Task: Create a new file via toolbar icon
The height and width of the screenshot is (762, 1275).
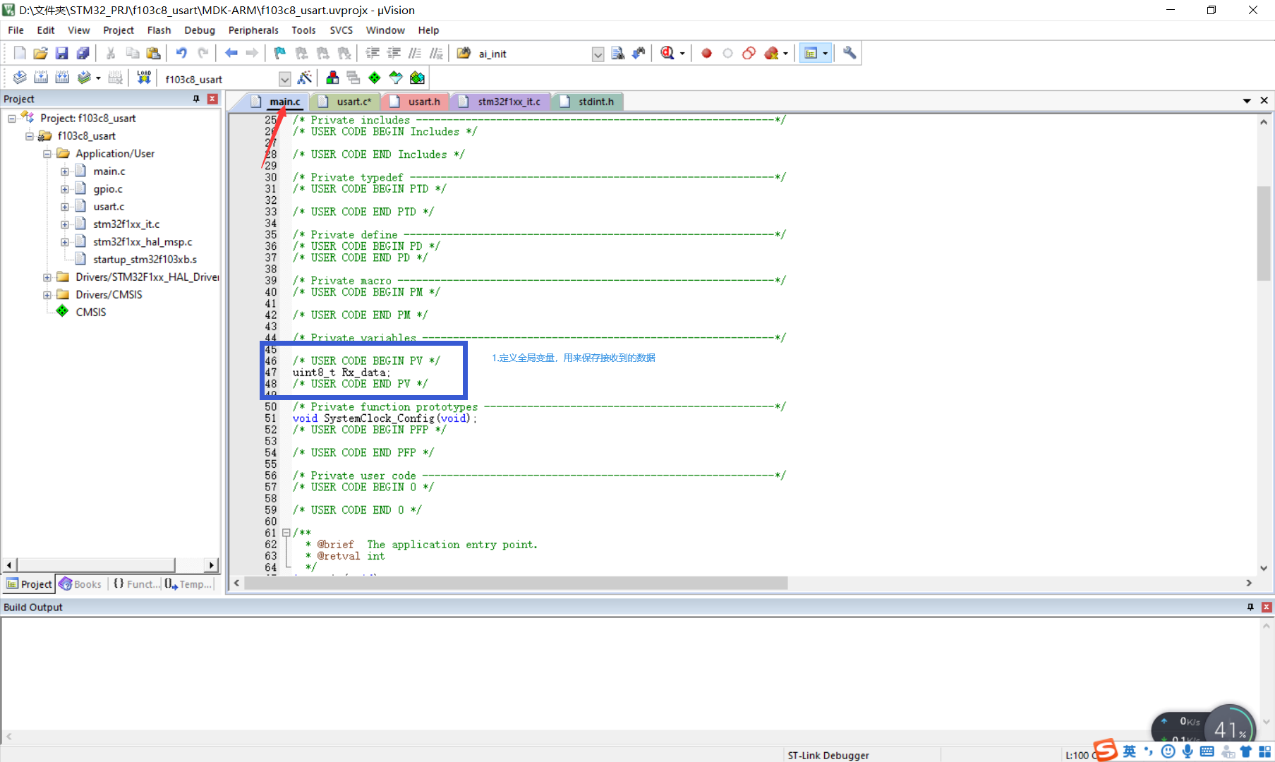Action: tap(20, 54)
